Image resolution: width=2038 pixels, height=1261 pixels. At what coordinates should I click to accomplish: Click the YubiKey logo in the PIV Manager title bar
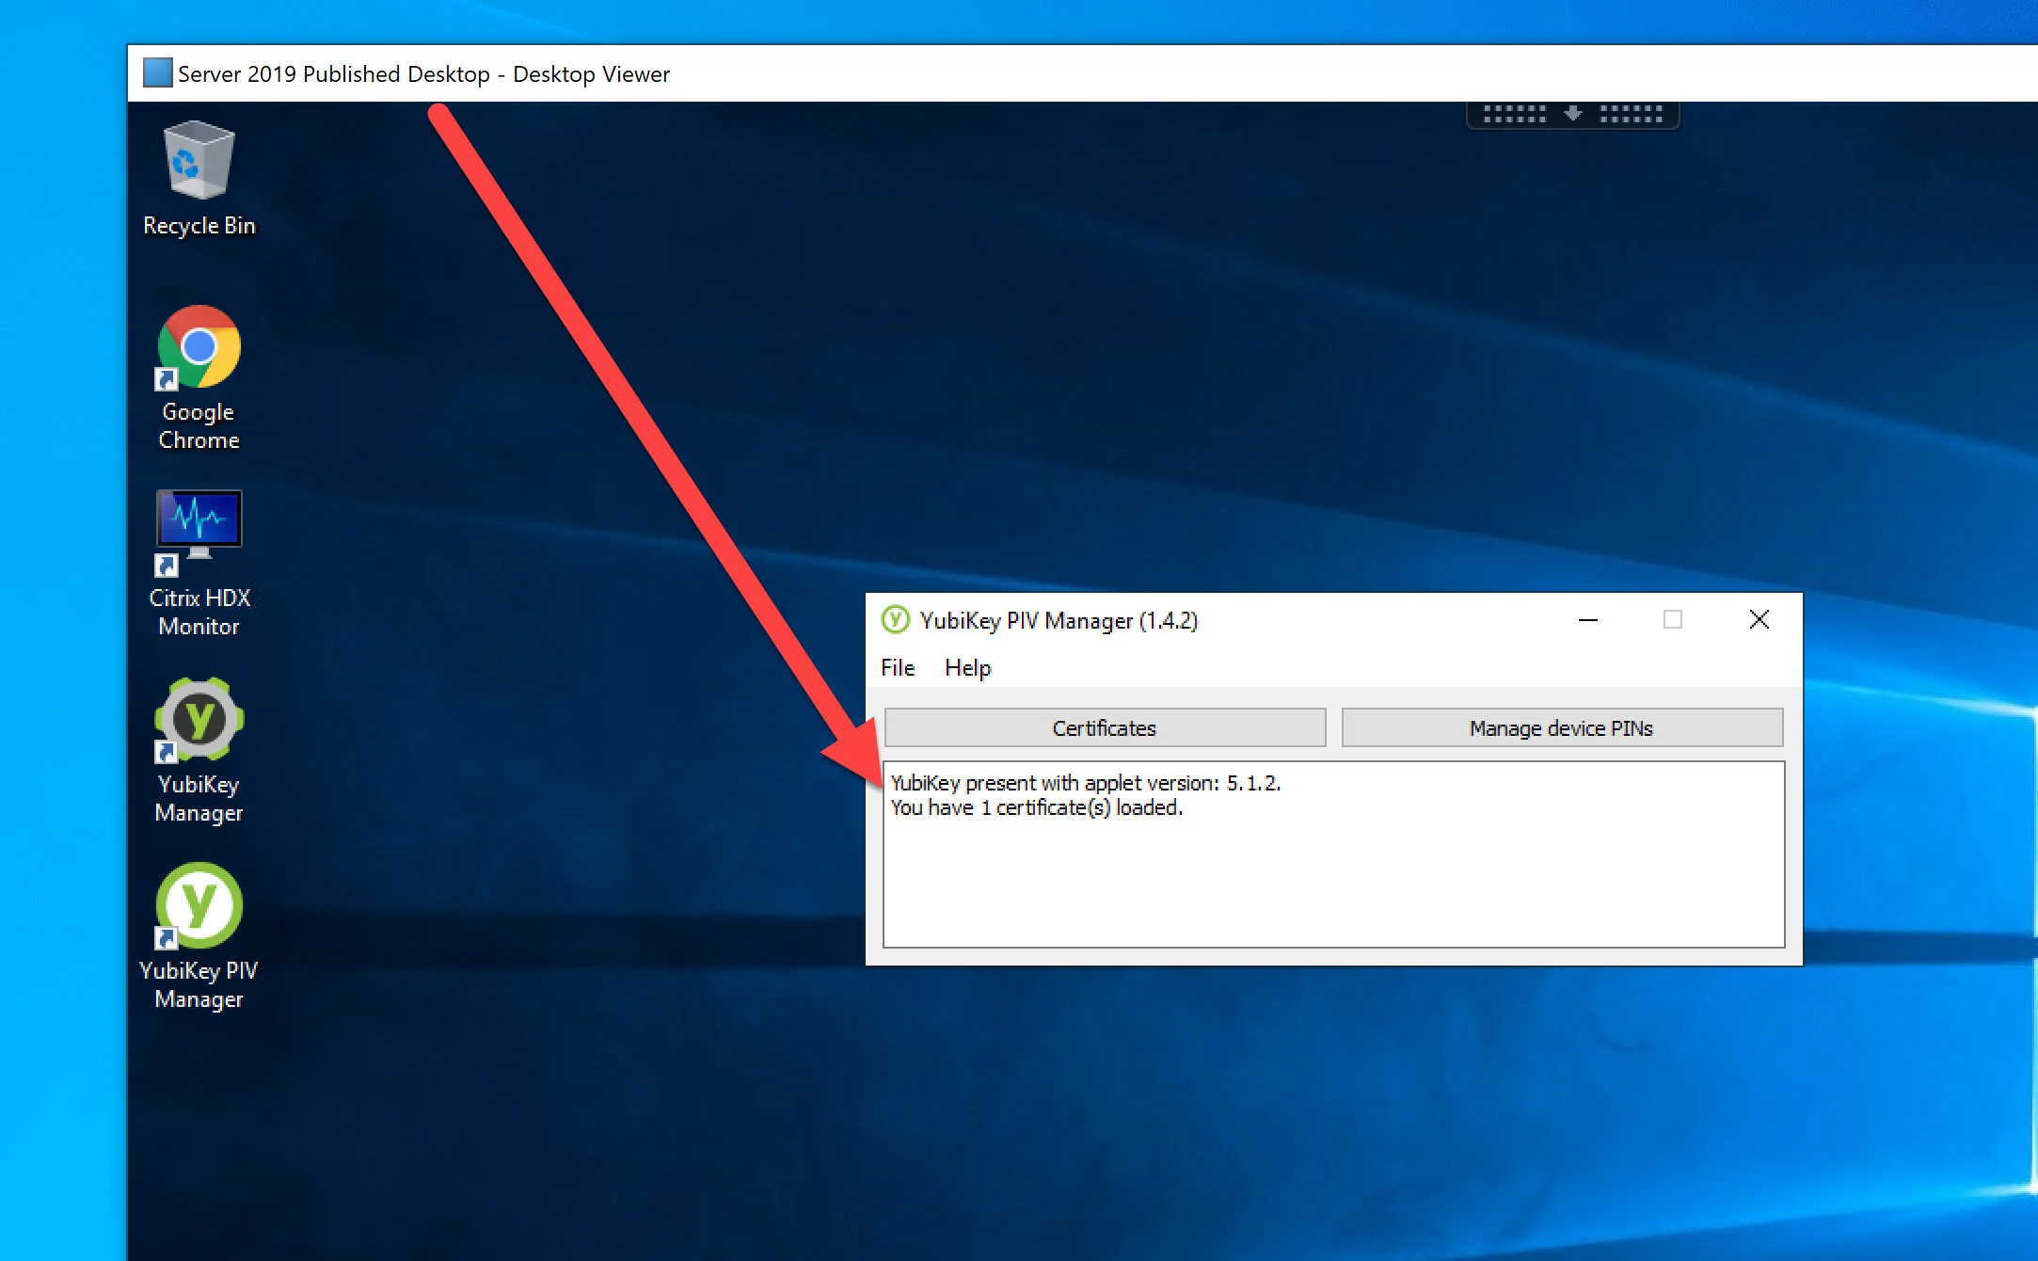coord(895,619)
